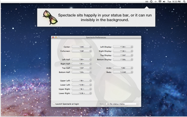This screenshot has width=187, height=117.
Task: Close the Spectacle Preferences window
Action: 53,37
